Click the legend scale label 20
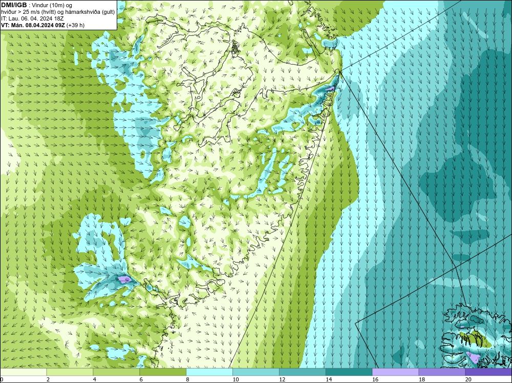 pos(468,379)
